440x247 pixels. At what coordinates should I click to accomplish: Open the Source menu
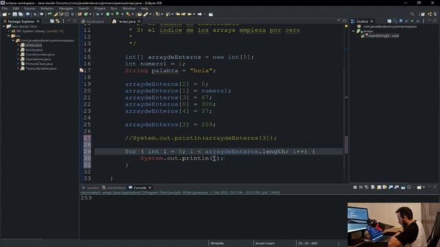(30, 8)
